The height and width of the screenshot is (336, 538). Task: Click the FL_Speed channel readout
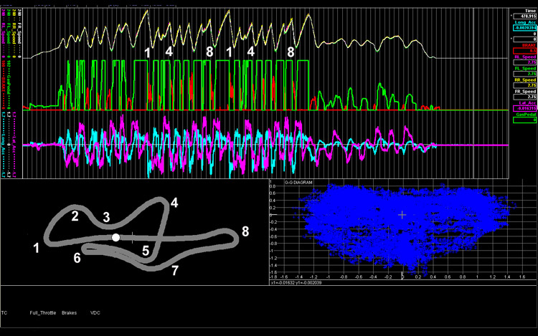522,74
